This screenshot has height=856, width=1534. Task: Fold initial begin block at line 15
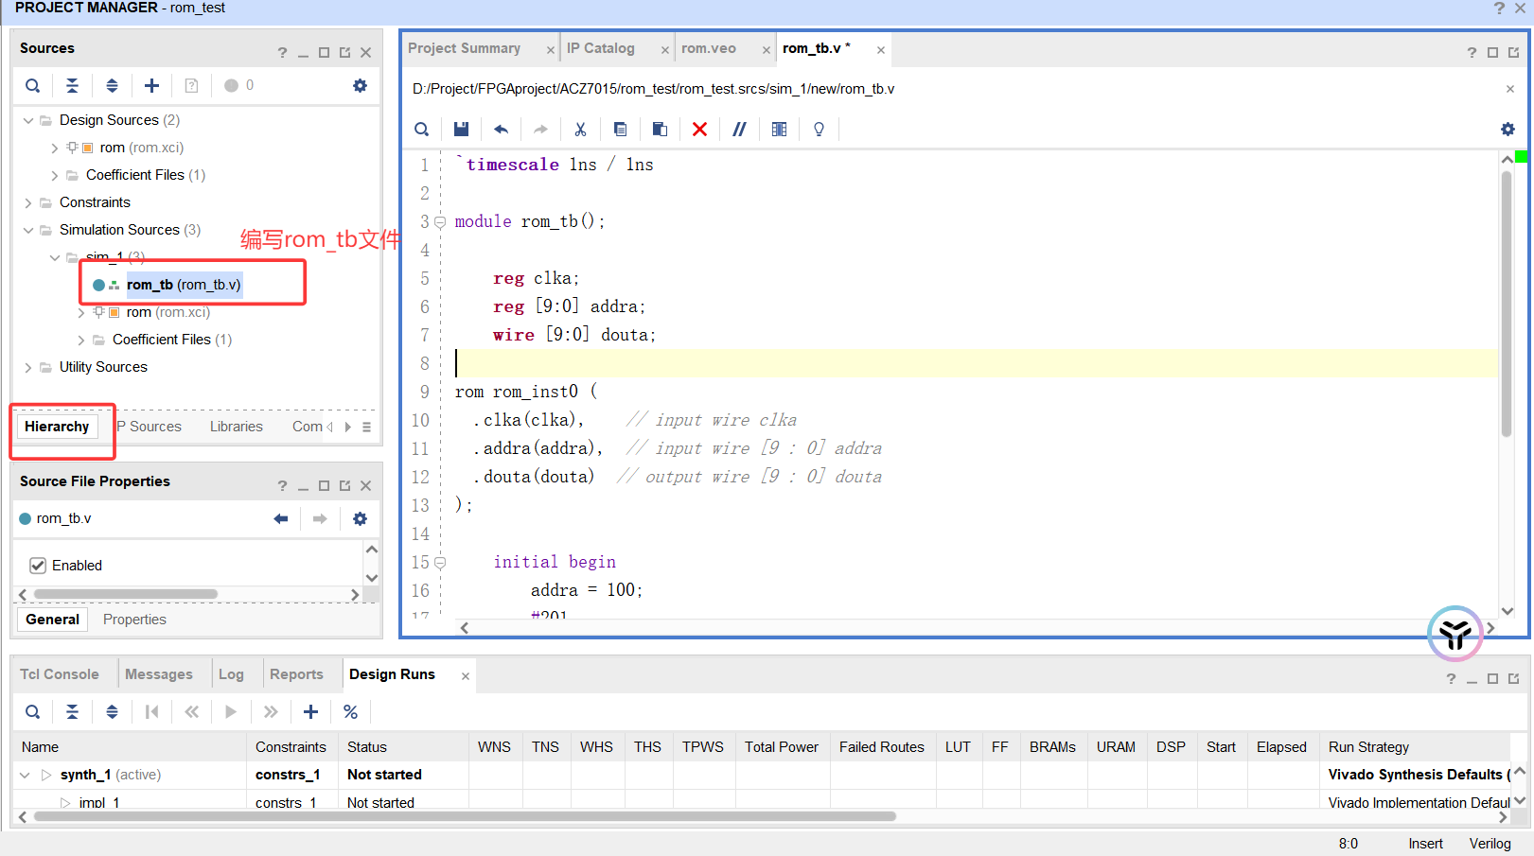(440, 563)
